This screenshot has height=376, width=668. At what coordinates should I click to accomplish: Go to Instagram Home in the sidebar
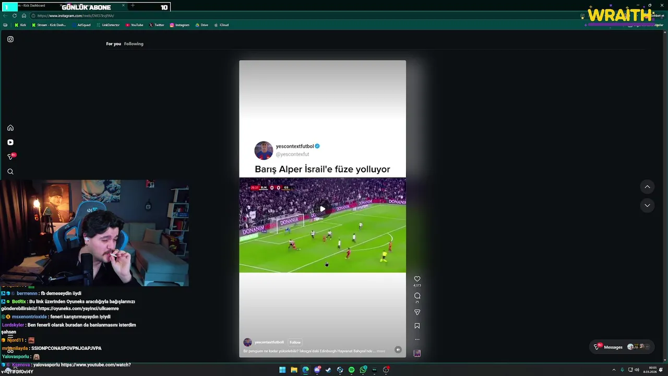point(10,128)
